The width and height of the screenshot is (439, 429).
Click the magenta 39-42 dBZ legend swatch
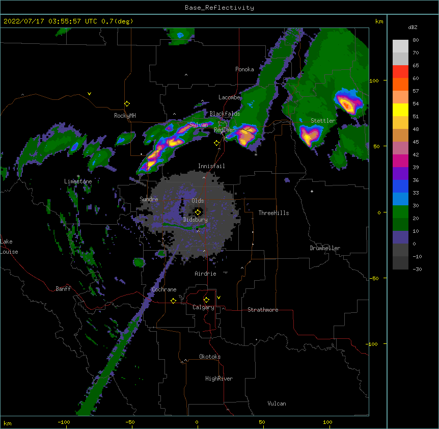click(400, 160)
